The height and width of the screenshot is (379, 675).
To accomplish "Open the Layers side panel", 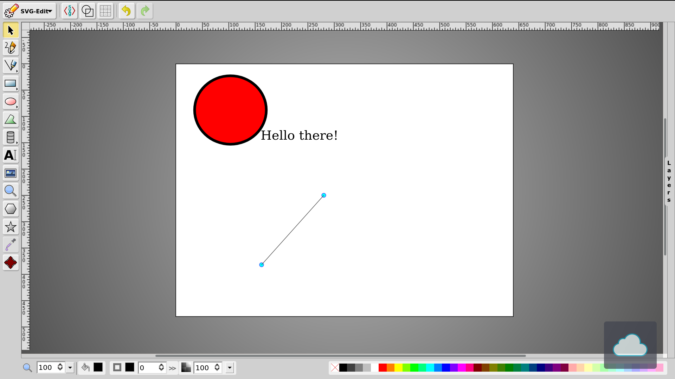I will pos(669,181).
